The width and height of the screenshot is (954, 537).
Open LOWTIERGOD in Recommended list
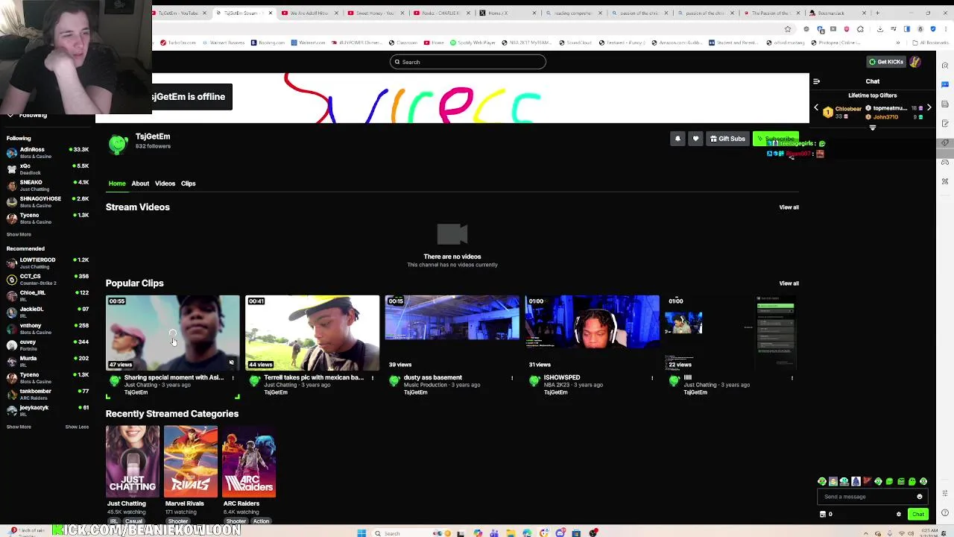click(48, 263)
